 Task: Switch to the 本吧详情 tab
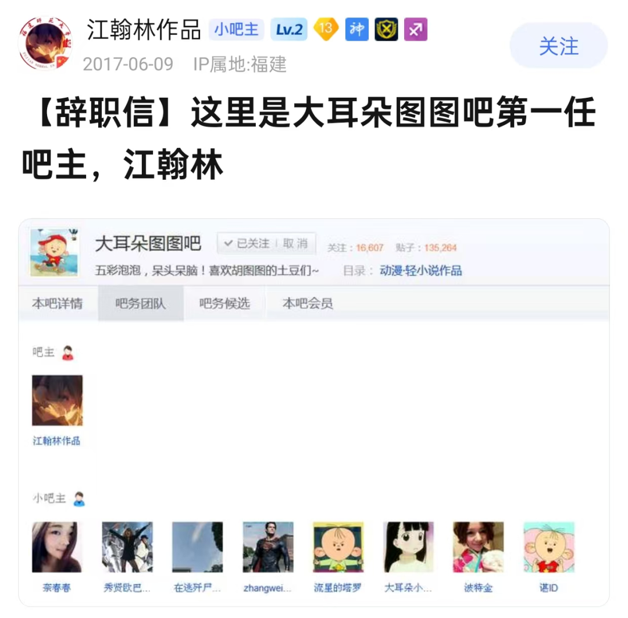point(58,303)
